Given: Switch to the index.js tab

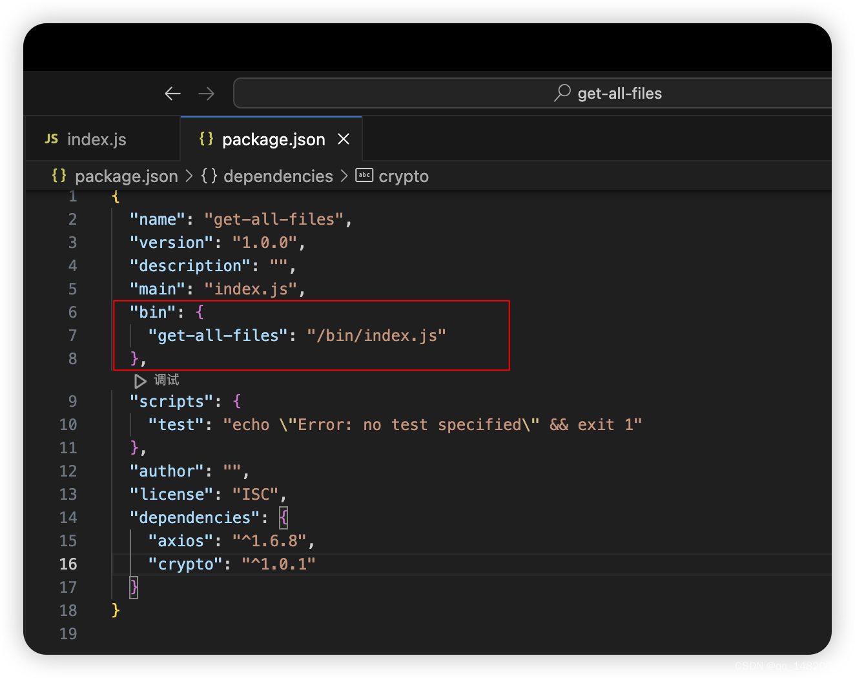Looking at the screenshot, I should [x=97, y=139].
